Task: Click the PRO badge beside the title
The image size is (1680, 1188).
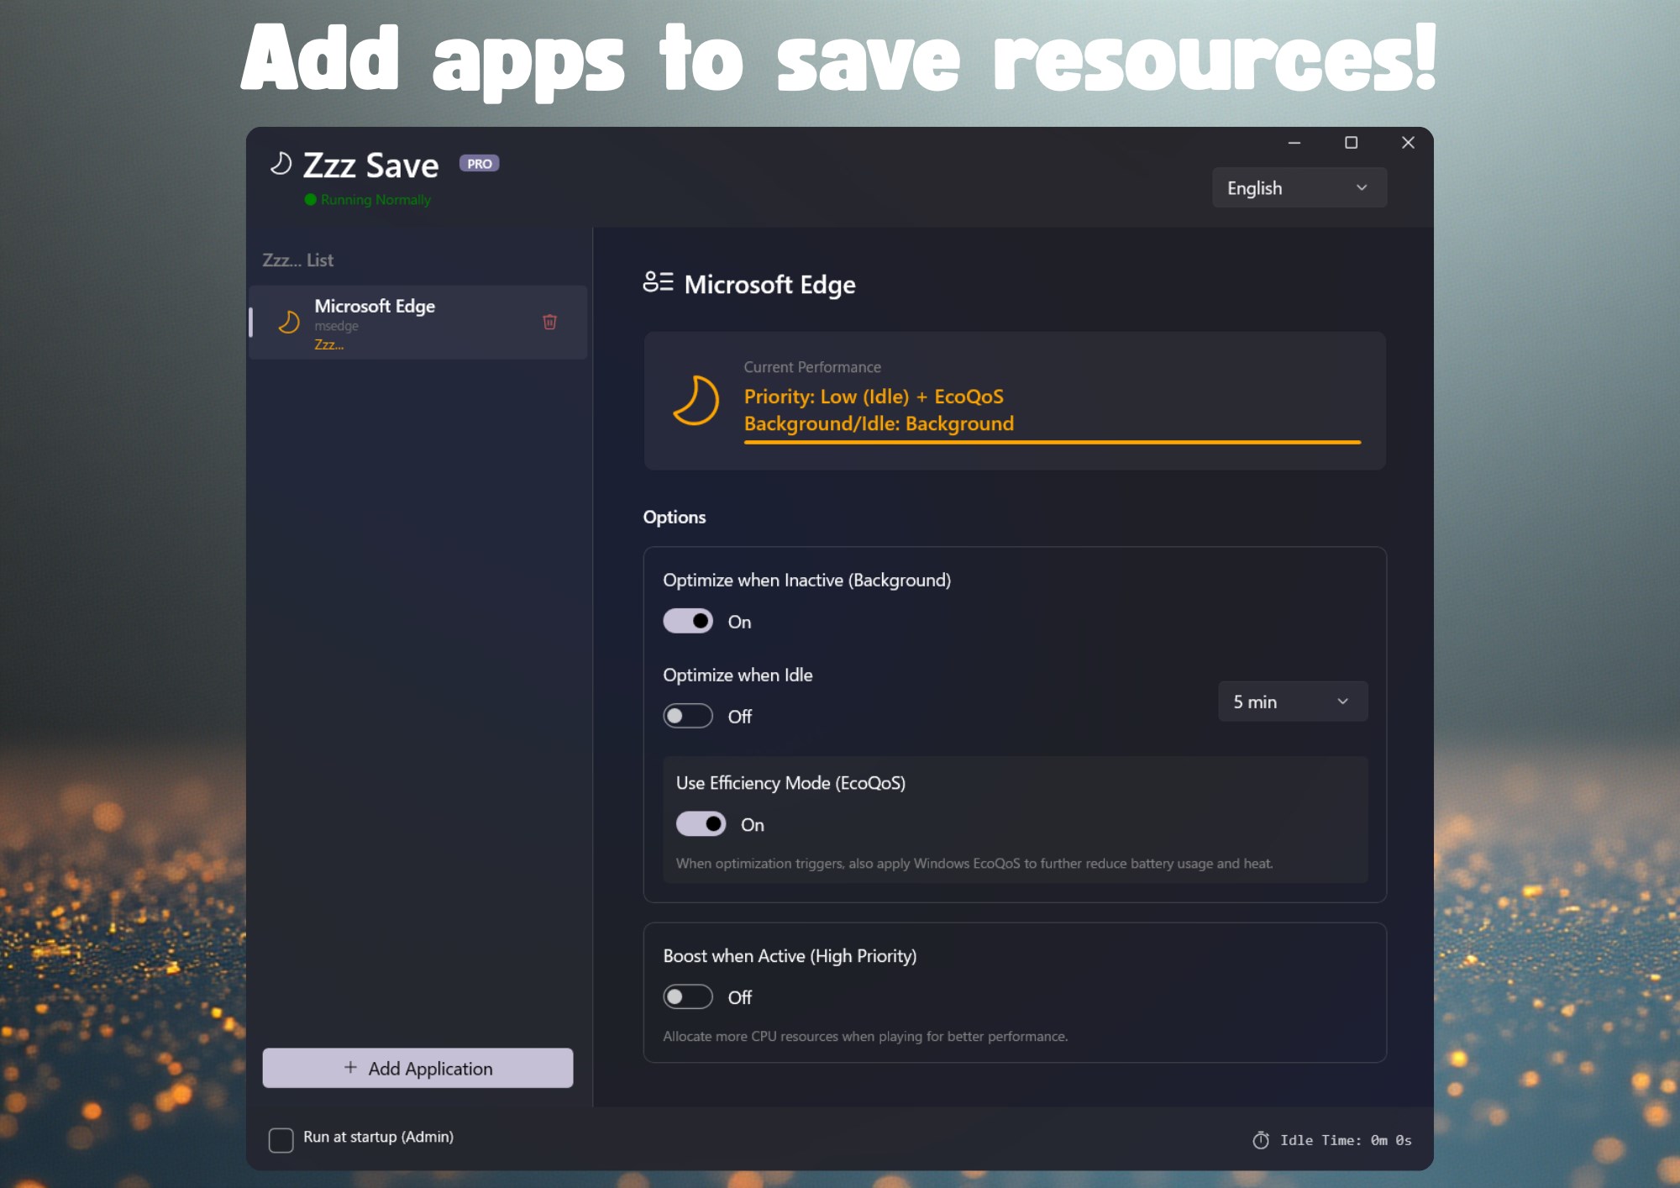Action: [x=480, y=164]
